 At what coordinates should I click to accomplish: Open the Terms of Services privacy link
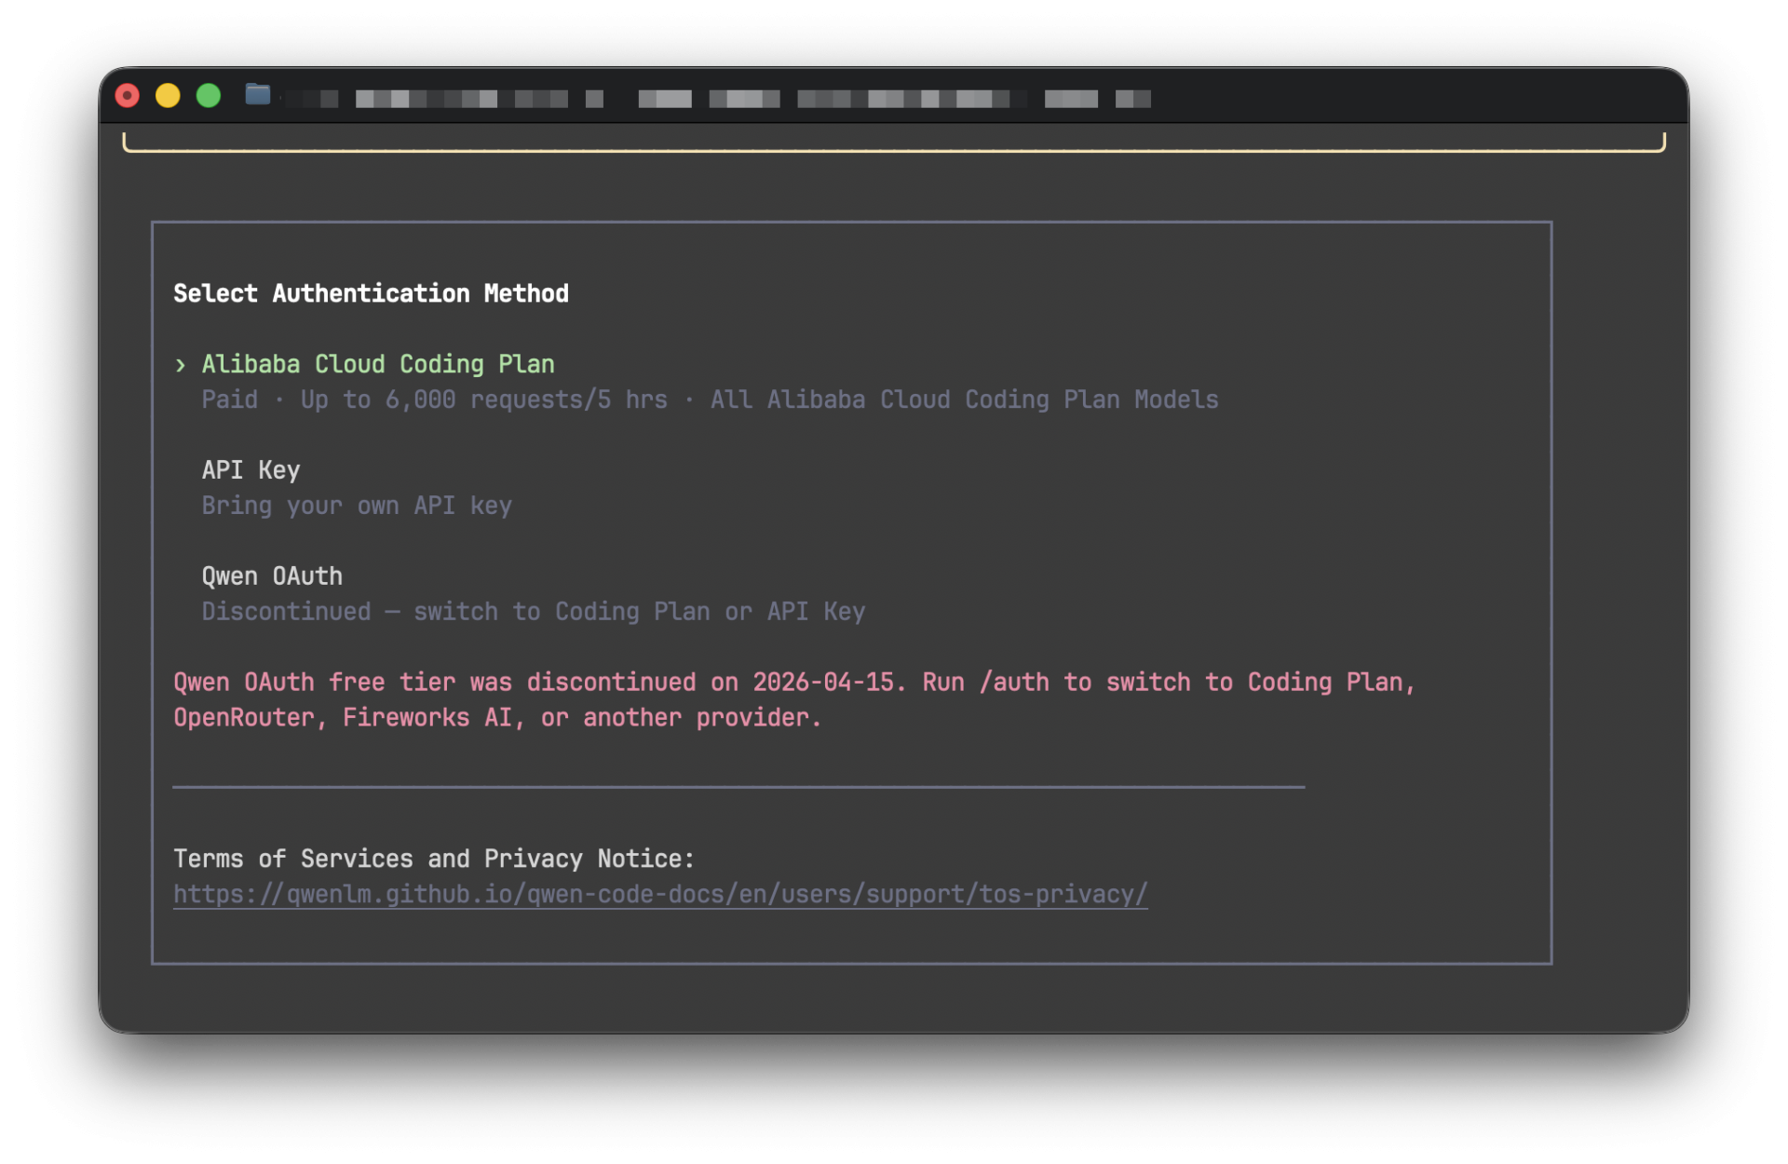pos(659,893)
